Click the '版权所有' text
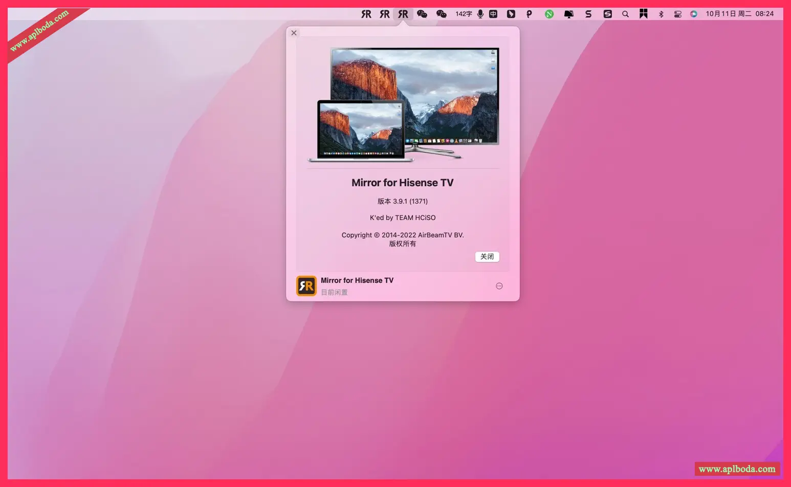791x487 pixels. pos(403,243)
